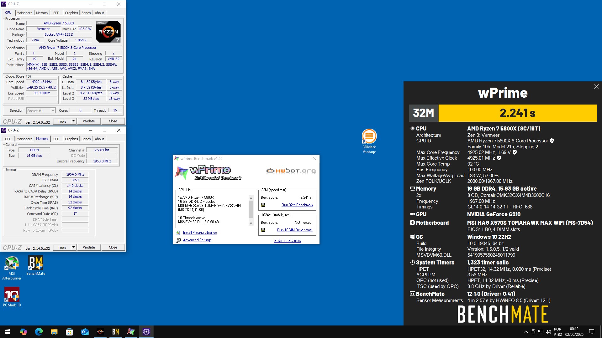Open the 3DMark Vantage desktop shortcut

tap(369, 141)
